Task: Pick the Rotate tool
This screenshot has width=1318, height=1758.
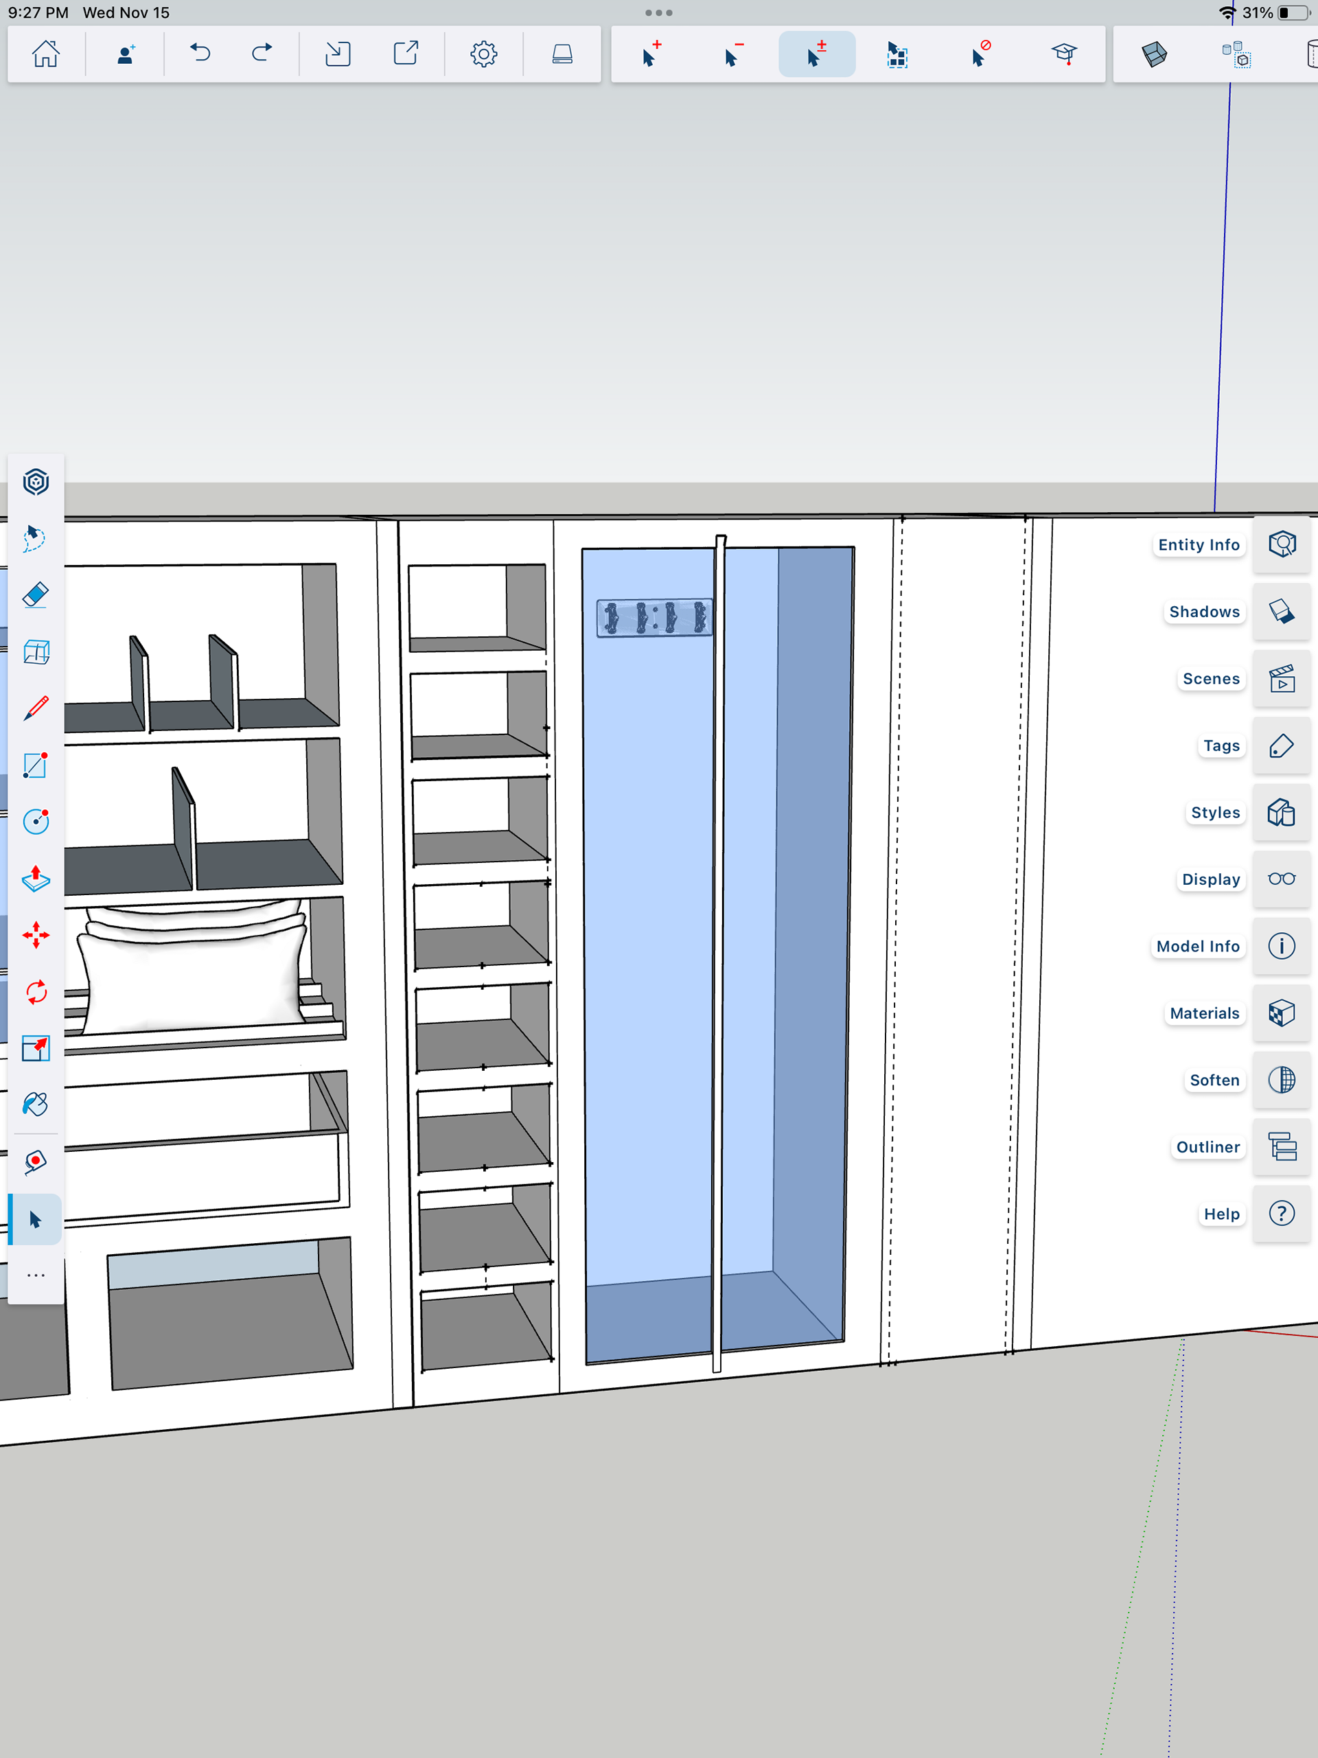Action: pos(36,992)
